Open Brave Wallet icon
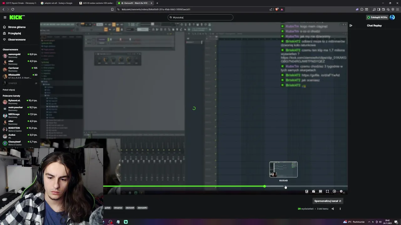The width and height of the screenshot is (401, 225). 383,9
